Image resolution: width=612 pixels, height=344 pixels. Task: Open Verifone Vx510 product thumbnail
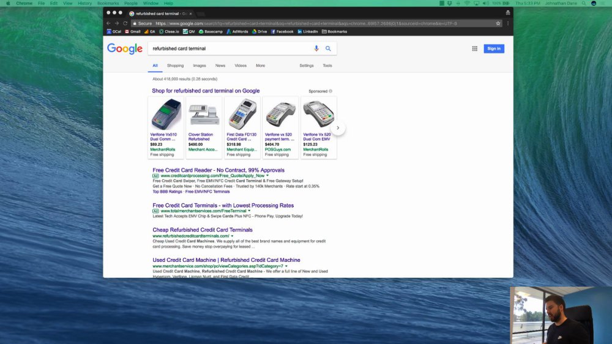(x=166, y=114)
